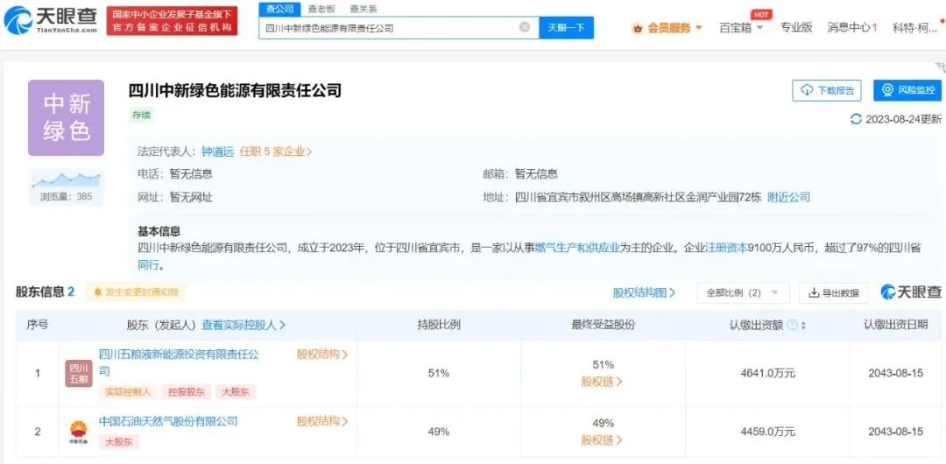Open the 燃气生产和供应业 industry link
946x464 pixels.
click(577, 247)
